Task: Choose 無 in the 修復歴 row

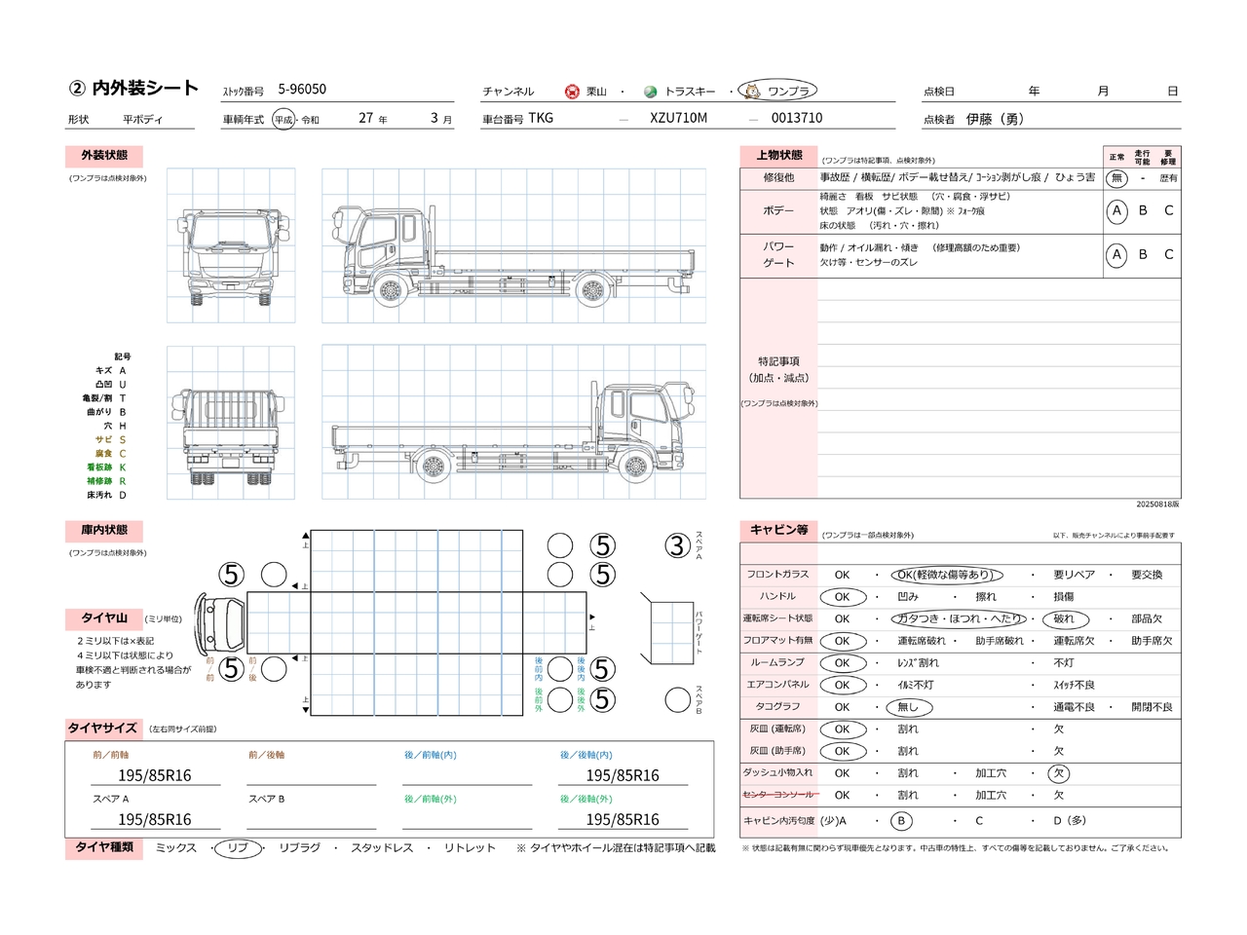Action: coord(1117,178)
